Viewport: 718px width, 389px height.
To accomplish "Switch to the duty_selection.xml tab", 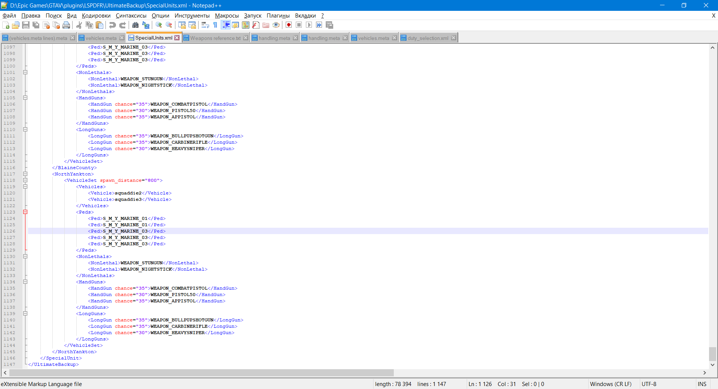I will (x=427, y=38).
